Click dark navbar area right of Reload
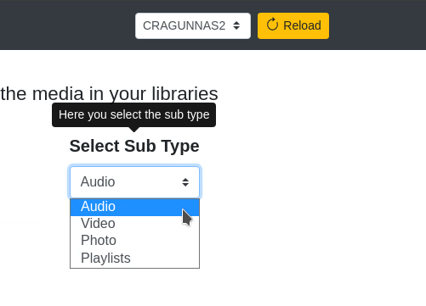The width and height of the screenshot is (426, 306). point(377,25)
